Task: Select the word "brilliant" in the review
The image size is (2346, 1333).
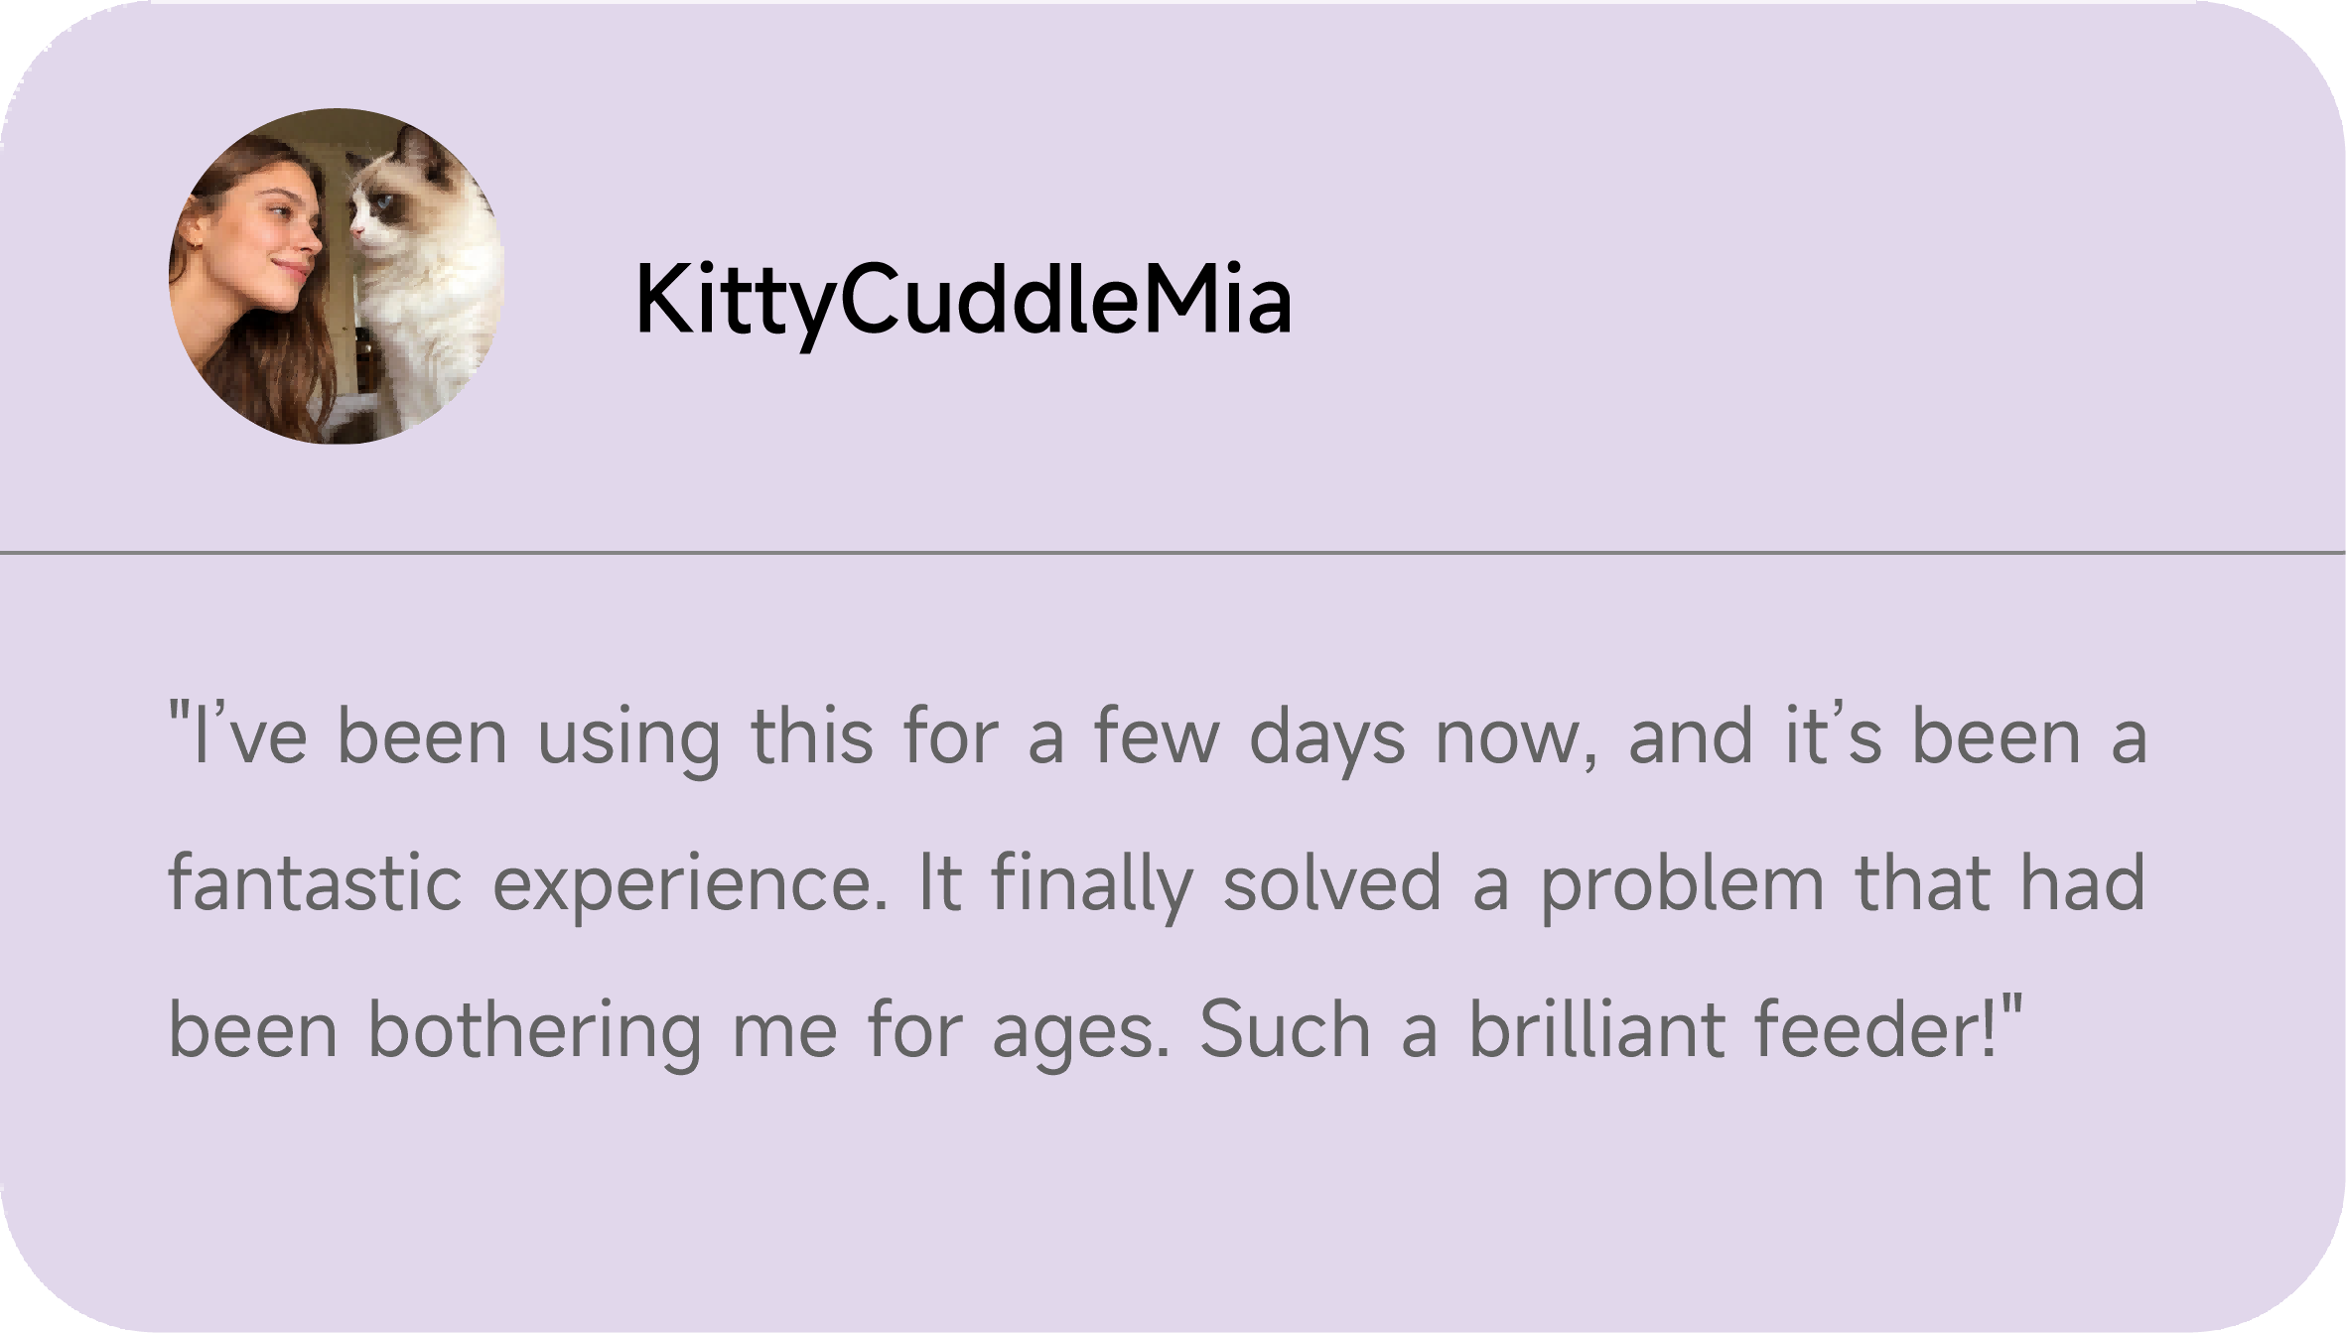Action: click(1596, 1029)
